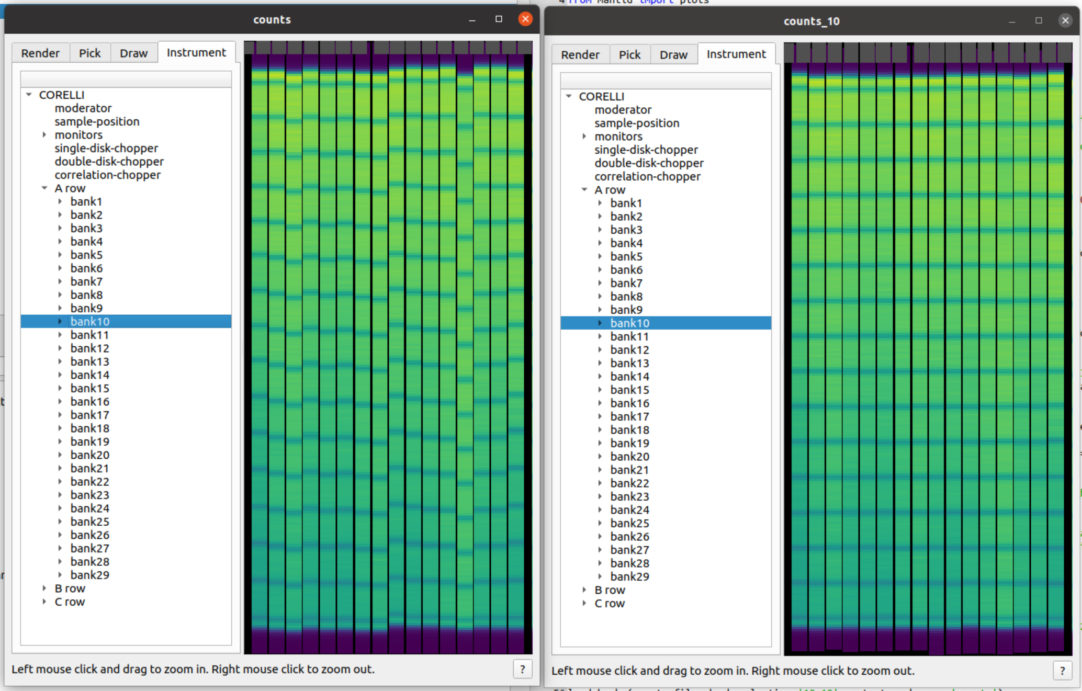1082x691 pixels.
Task: Click filter field above counts instrument tree
Action: click(126, 80)
